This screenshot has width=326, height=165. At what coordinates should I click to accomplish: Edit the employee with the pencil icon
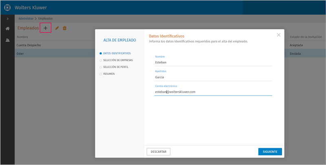tap(57, 28)
